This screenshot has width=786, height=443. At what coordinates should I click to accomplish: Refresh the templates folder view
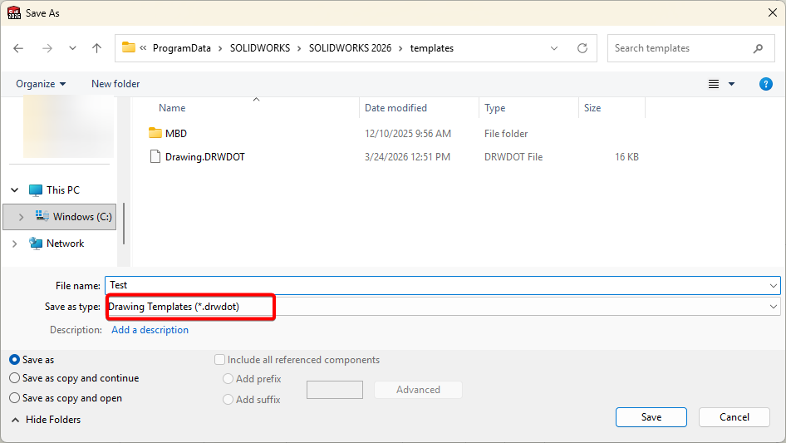coord(582,48)
